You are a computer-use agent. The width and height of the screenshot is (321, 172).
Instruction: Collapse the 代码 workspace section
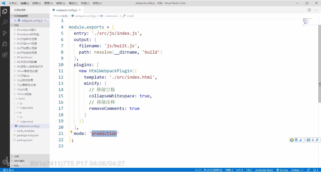click(x=30, y=25)
